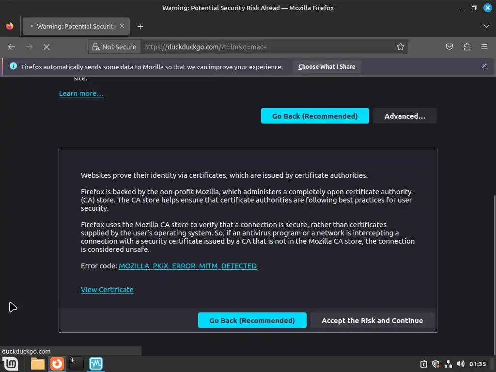This screenshot has height=372, width=496.
Task: Open the Extensions puzzle icon
Action: tap(467, 47)
